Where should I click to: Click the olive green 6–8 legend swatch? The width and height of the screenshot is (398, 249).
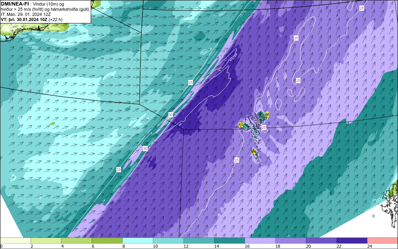[x=107, y=241]
